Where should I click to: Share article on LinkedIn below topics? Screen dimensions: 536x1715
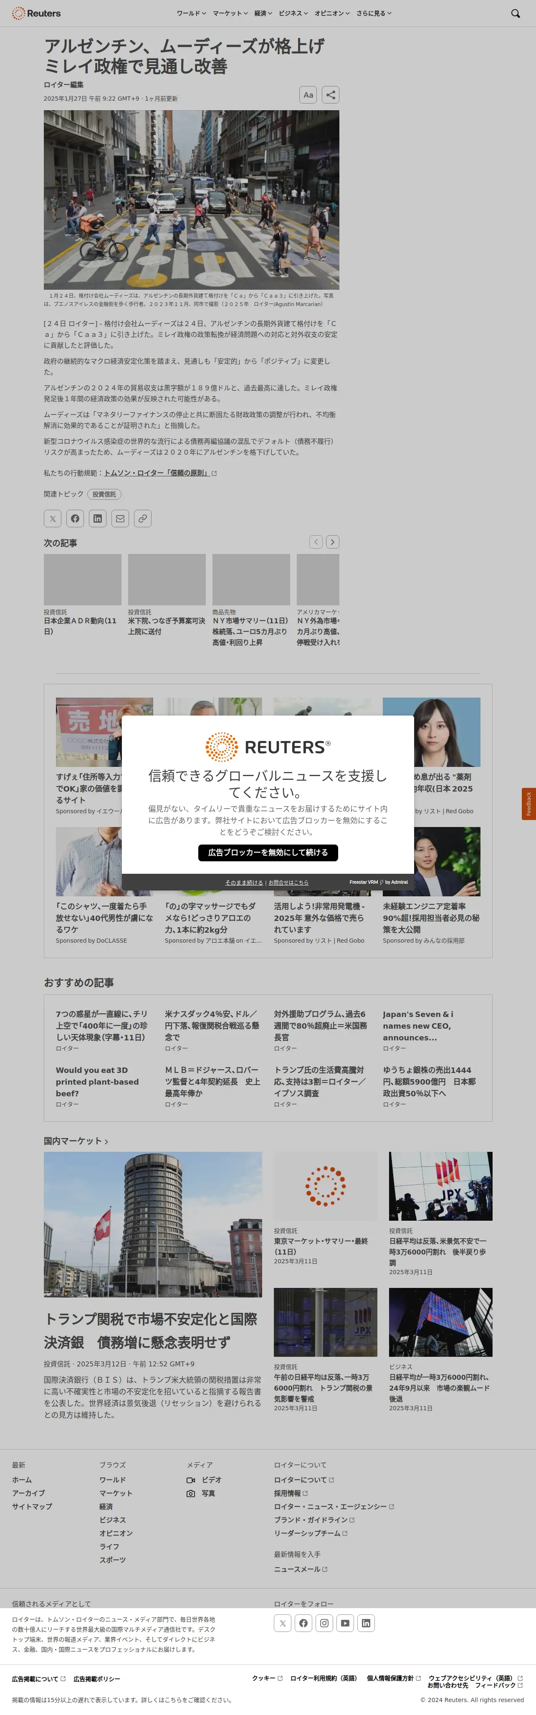tap(98, 519)
